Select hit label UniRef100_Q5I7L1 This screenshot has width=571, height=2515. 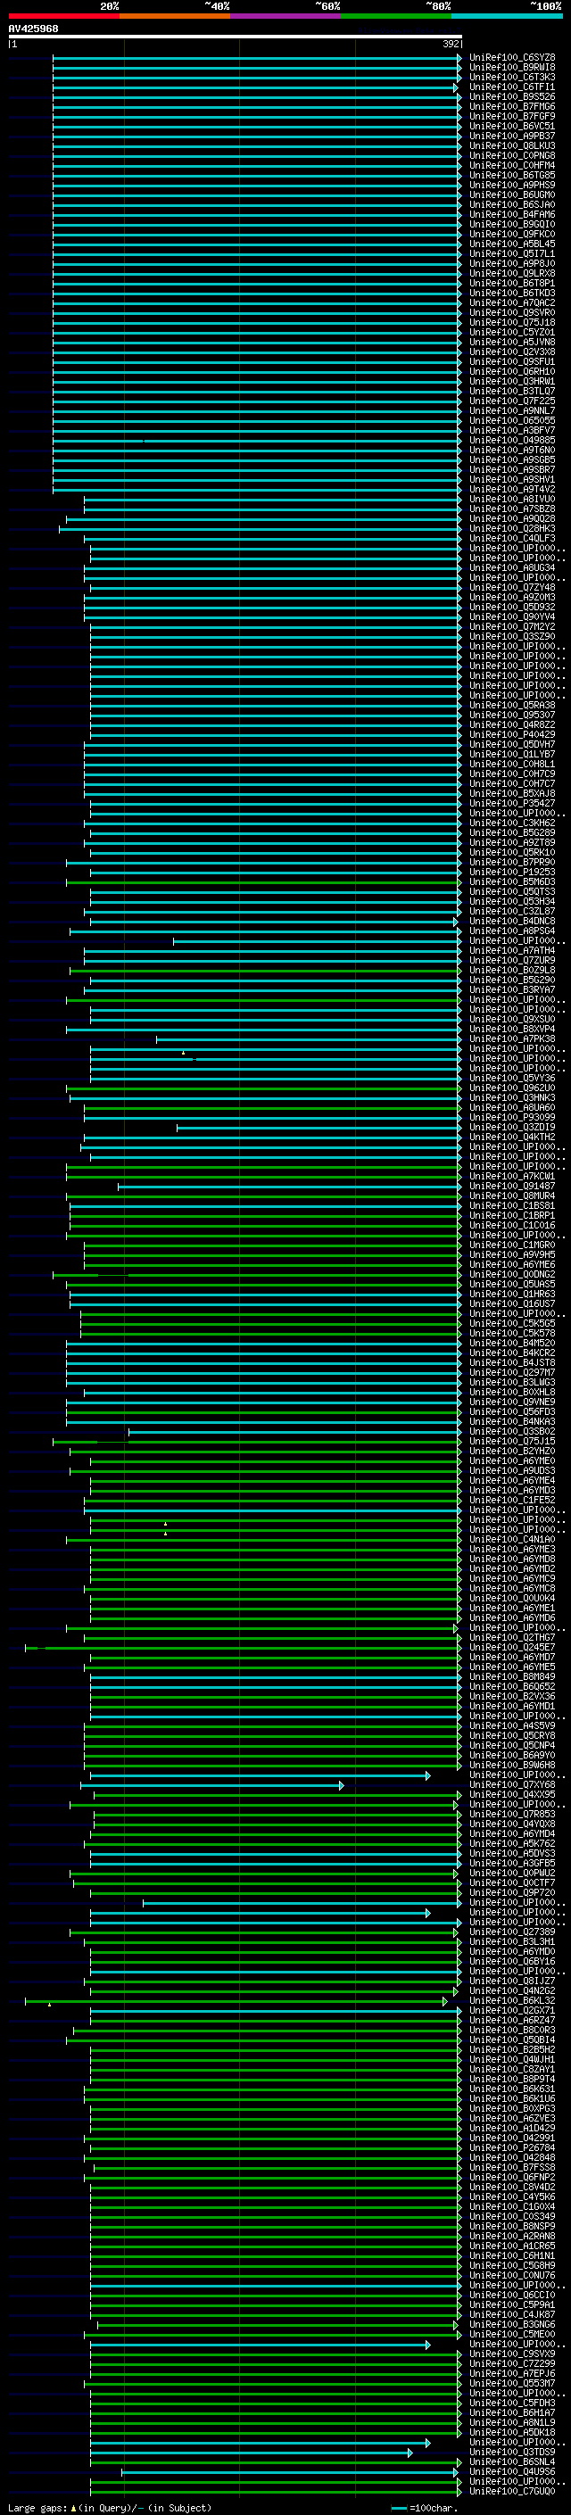click(x=512, y=254)
